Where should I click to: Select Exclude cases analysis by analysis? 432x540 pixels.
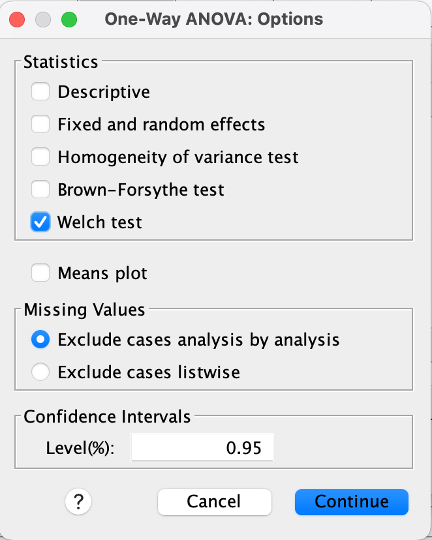coord(41,340)
